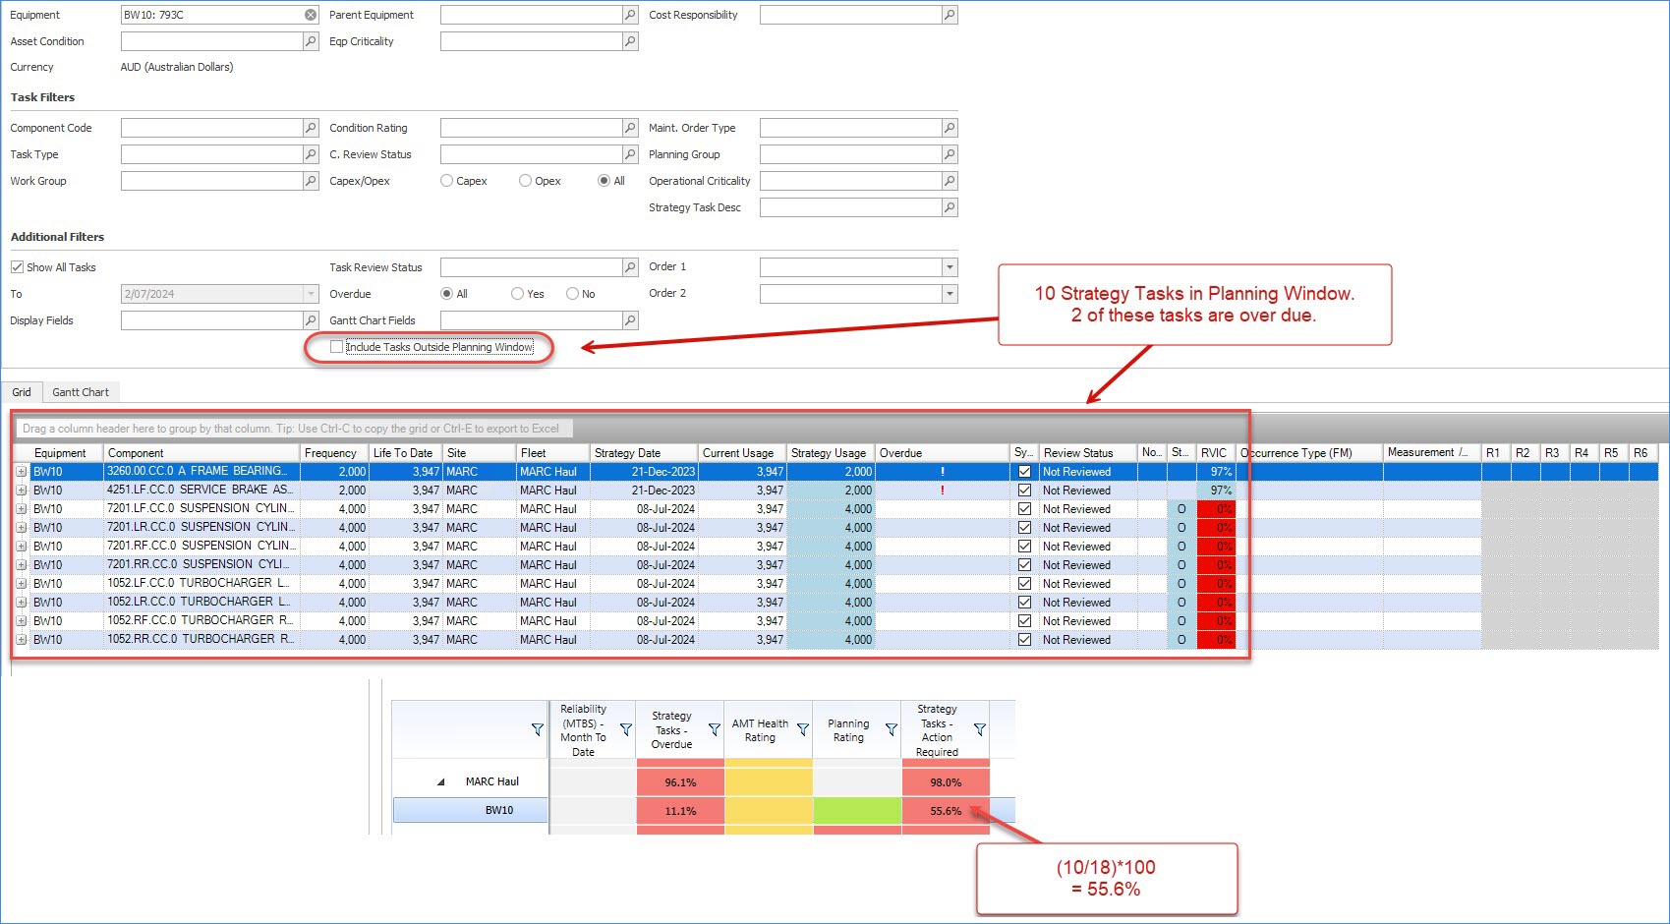1670x924 pixels.
Task: Click the red 98.0% MARC Haul cell
Action: tap(946, 782)
